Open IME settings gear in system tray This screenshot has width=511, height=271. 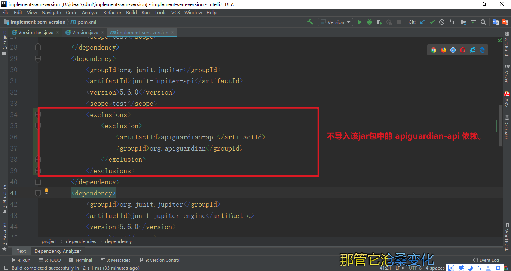(x=498, y=268)
